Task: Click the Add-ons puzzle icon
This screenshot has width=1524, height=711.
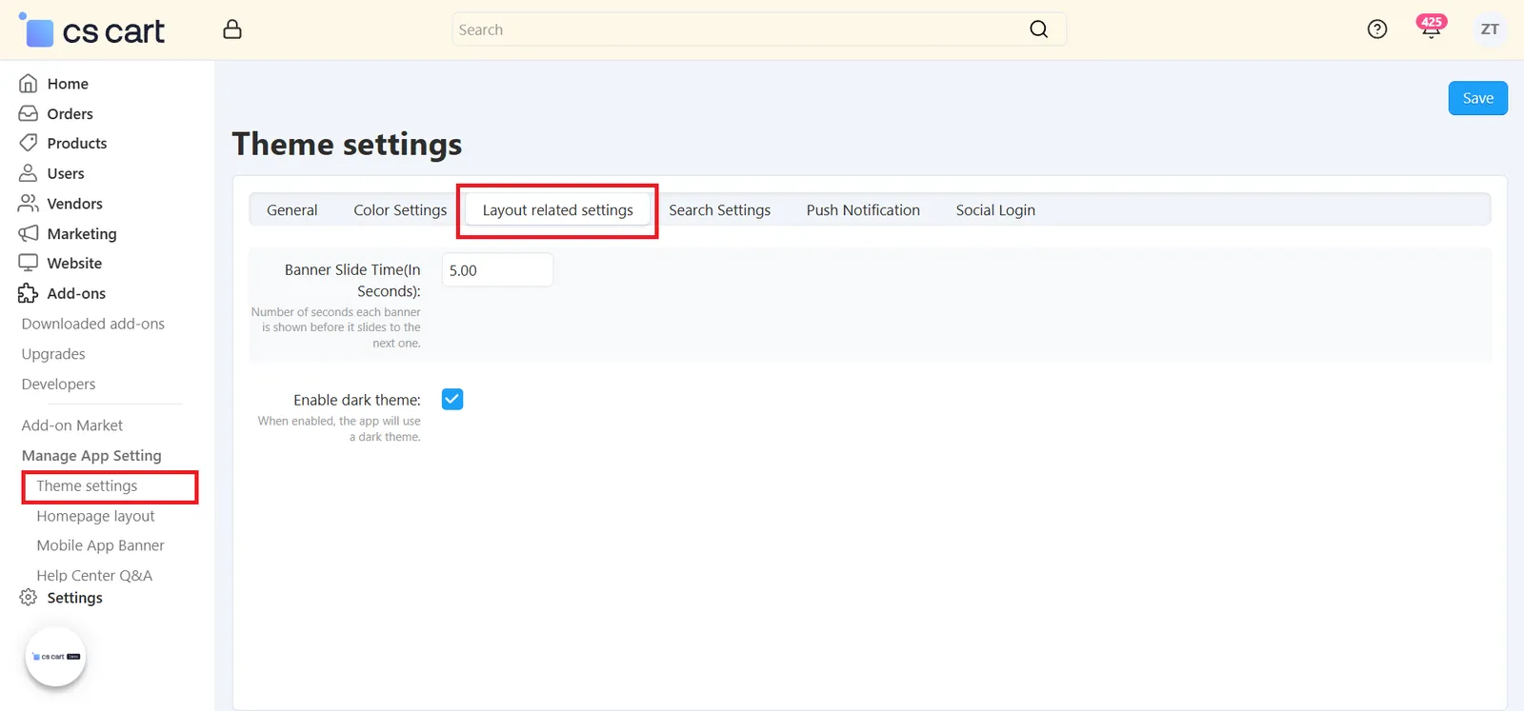Action: click(29, 293)
